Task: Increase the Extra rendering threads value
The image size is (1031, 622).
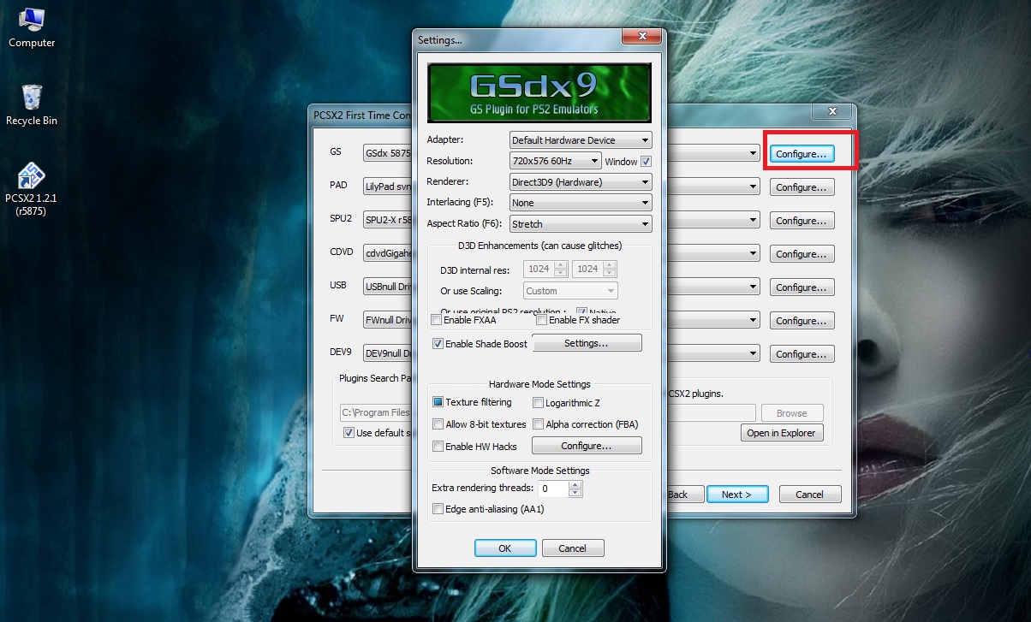Action: click(x=575, y=484)
